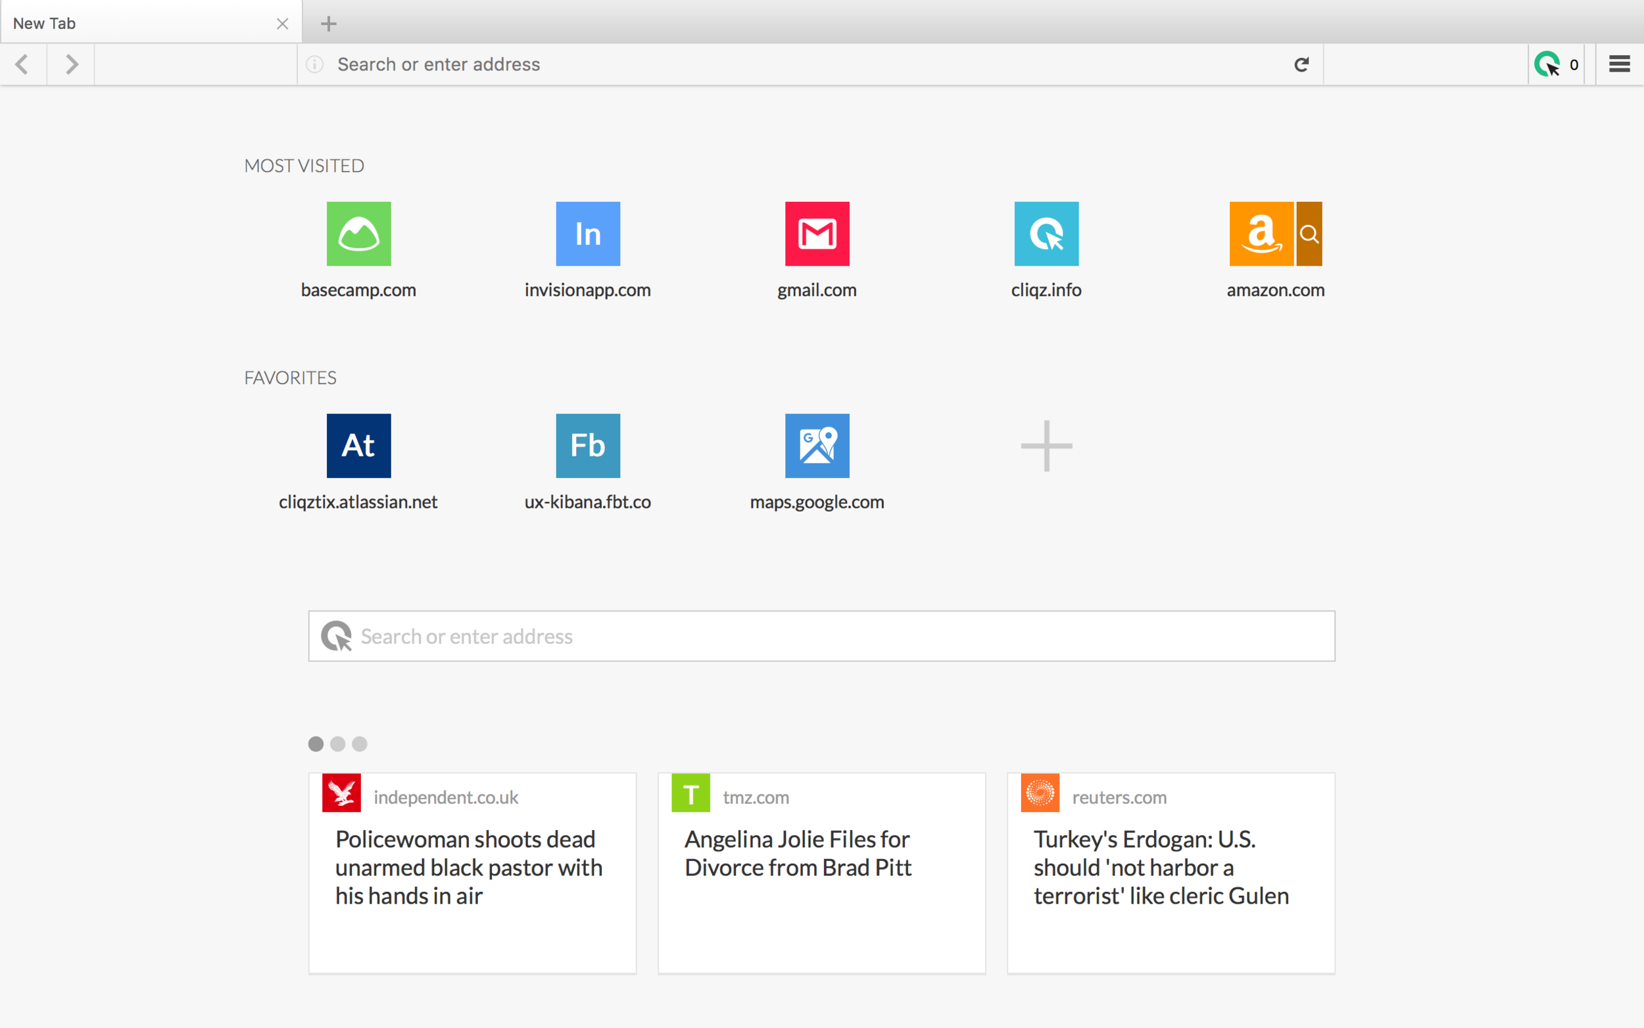Select the second news pagination dot
Image resolution: width=1644 pixels, height=1028 pixels.
pyautogui.click(x=338, y=744)
